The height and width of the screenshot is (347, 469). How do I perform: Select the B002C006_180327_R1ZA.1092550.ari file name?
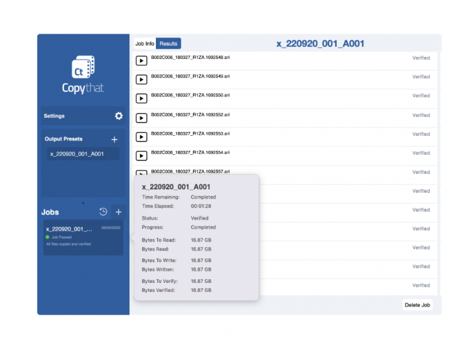click(x=190, y=95)
